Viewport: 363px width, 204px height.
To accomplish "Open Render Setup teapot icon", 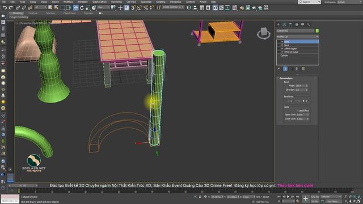I will [x=242, y=7].
